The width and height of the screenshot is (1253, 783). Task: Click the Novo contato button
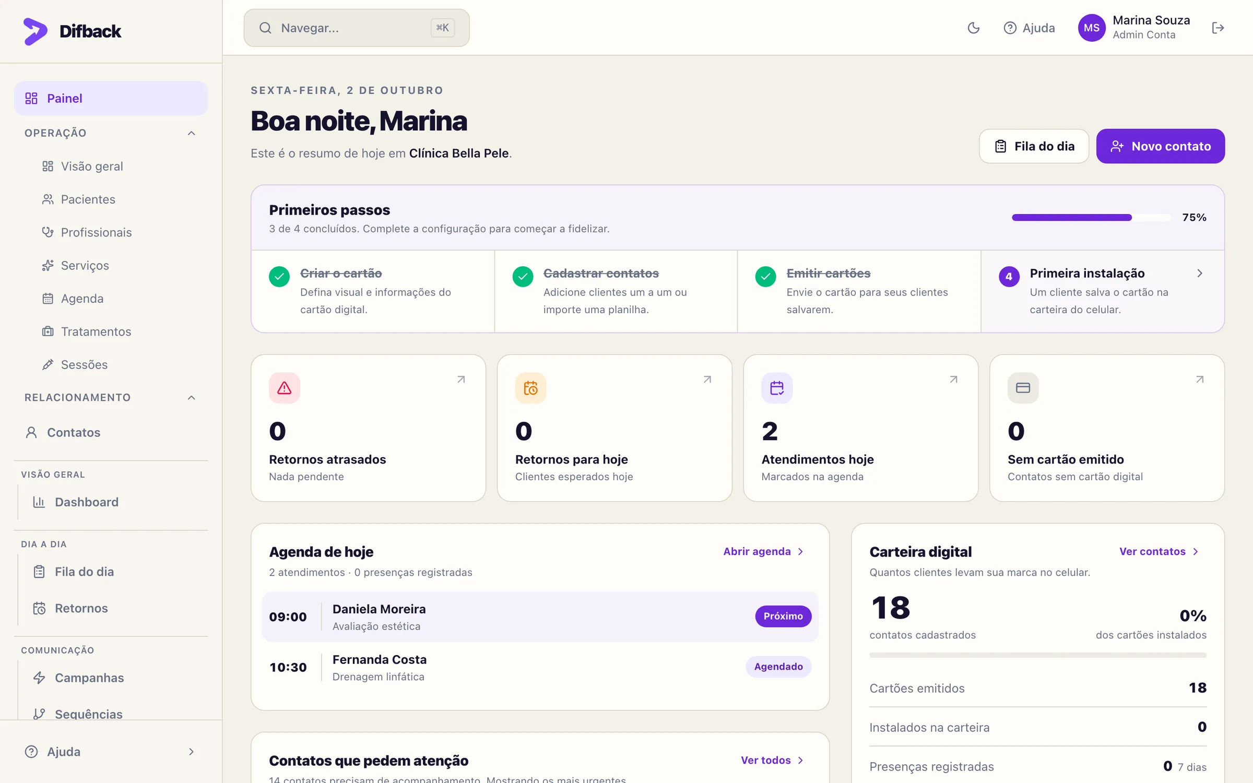coord(1161,146)
